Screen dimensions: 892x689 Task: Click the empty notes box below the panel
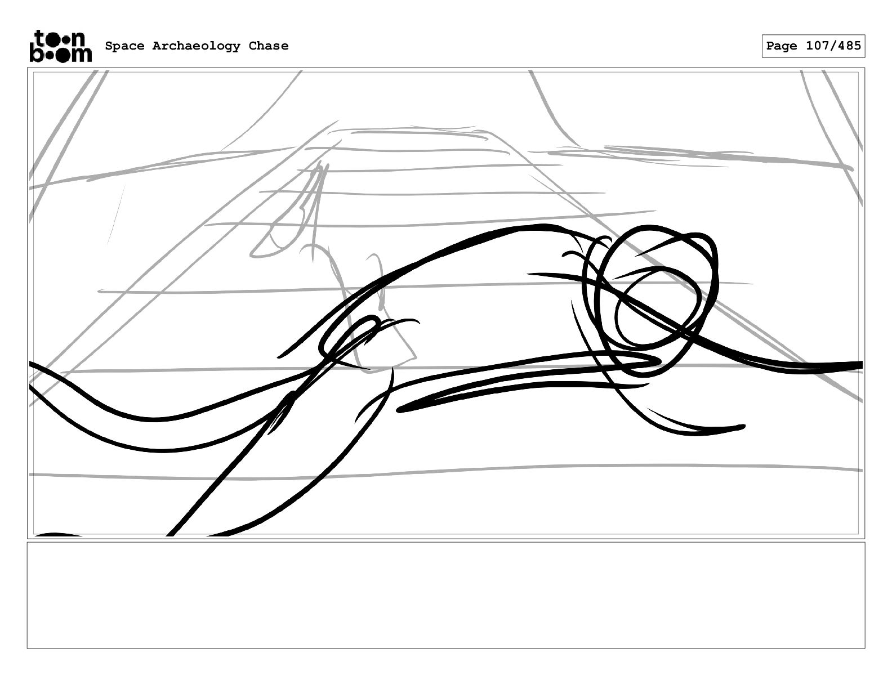(445, 595)
